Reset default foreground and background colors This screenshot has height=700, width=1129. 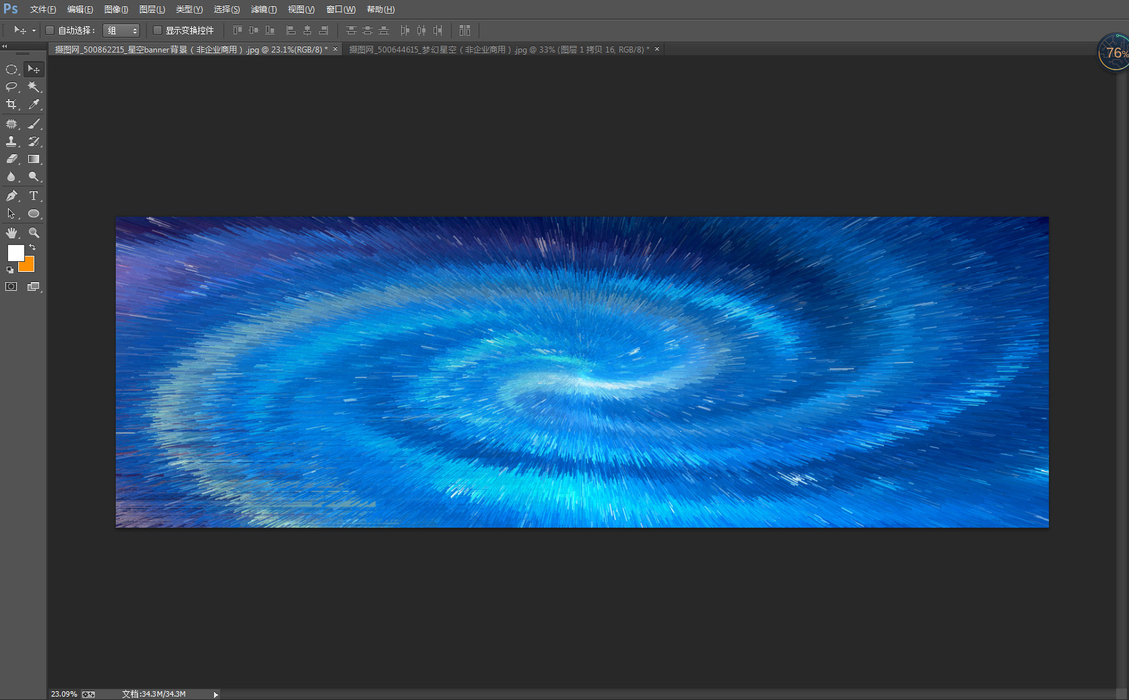coord(10,270)
